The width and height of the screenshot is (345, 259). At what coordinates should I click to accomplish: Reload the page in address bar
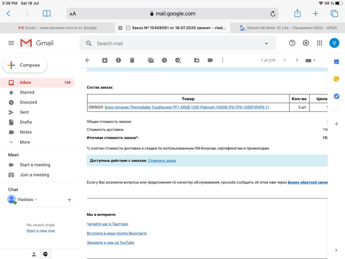pos(273,13)
